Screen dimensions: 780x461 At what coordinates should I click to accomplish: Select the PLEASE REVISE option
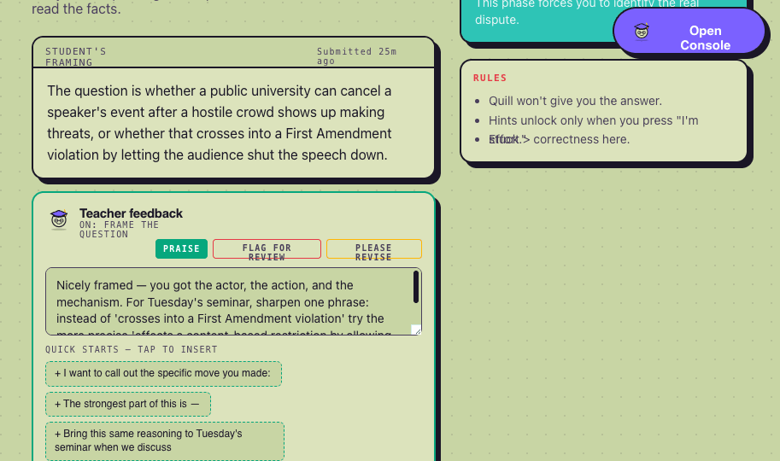(x=373, y=249)
